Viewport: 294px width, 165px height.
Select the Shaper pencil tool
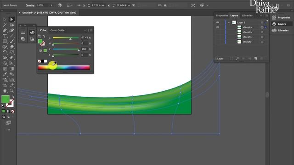pos(5,47)
